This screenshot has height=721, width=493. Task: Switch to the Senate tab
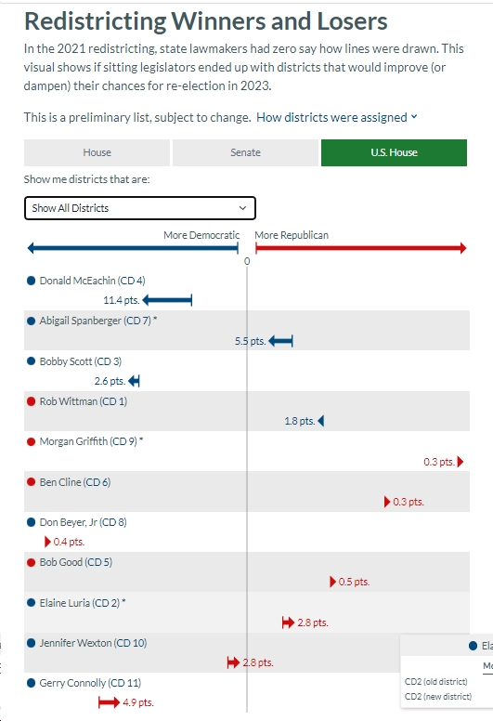tap(245, 152)
